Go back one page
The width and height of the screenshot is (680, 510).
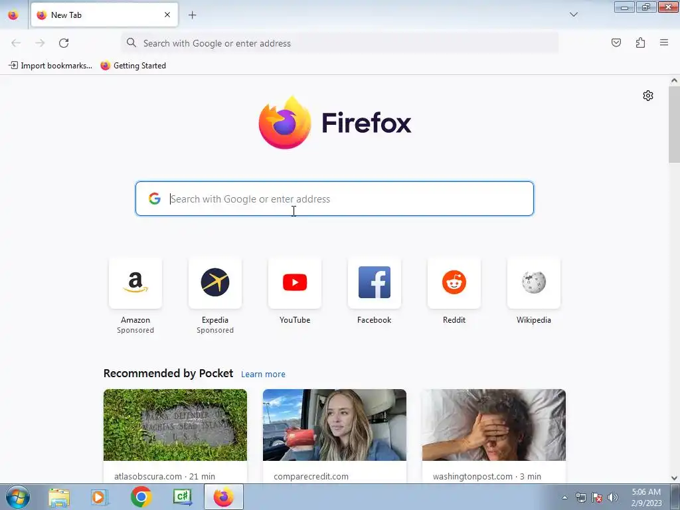tap(16, 43)
